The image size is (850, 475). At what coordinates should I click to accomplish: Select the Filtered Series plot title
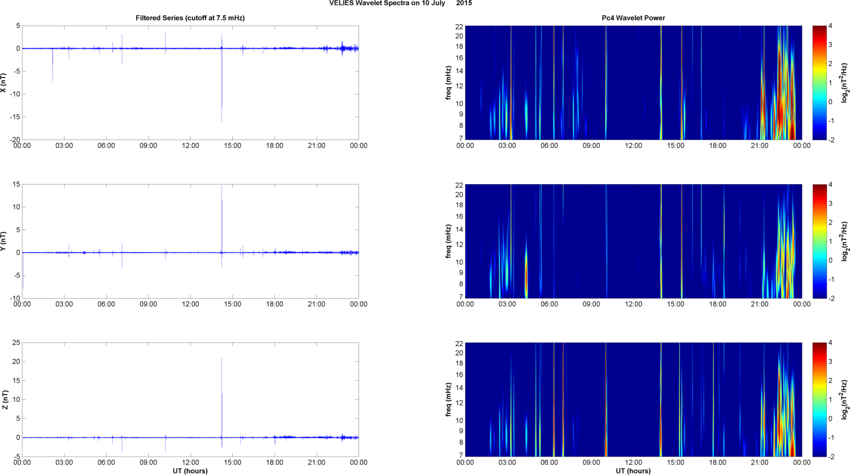click(x=190, y=18)
